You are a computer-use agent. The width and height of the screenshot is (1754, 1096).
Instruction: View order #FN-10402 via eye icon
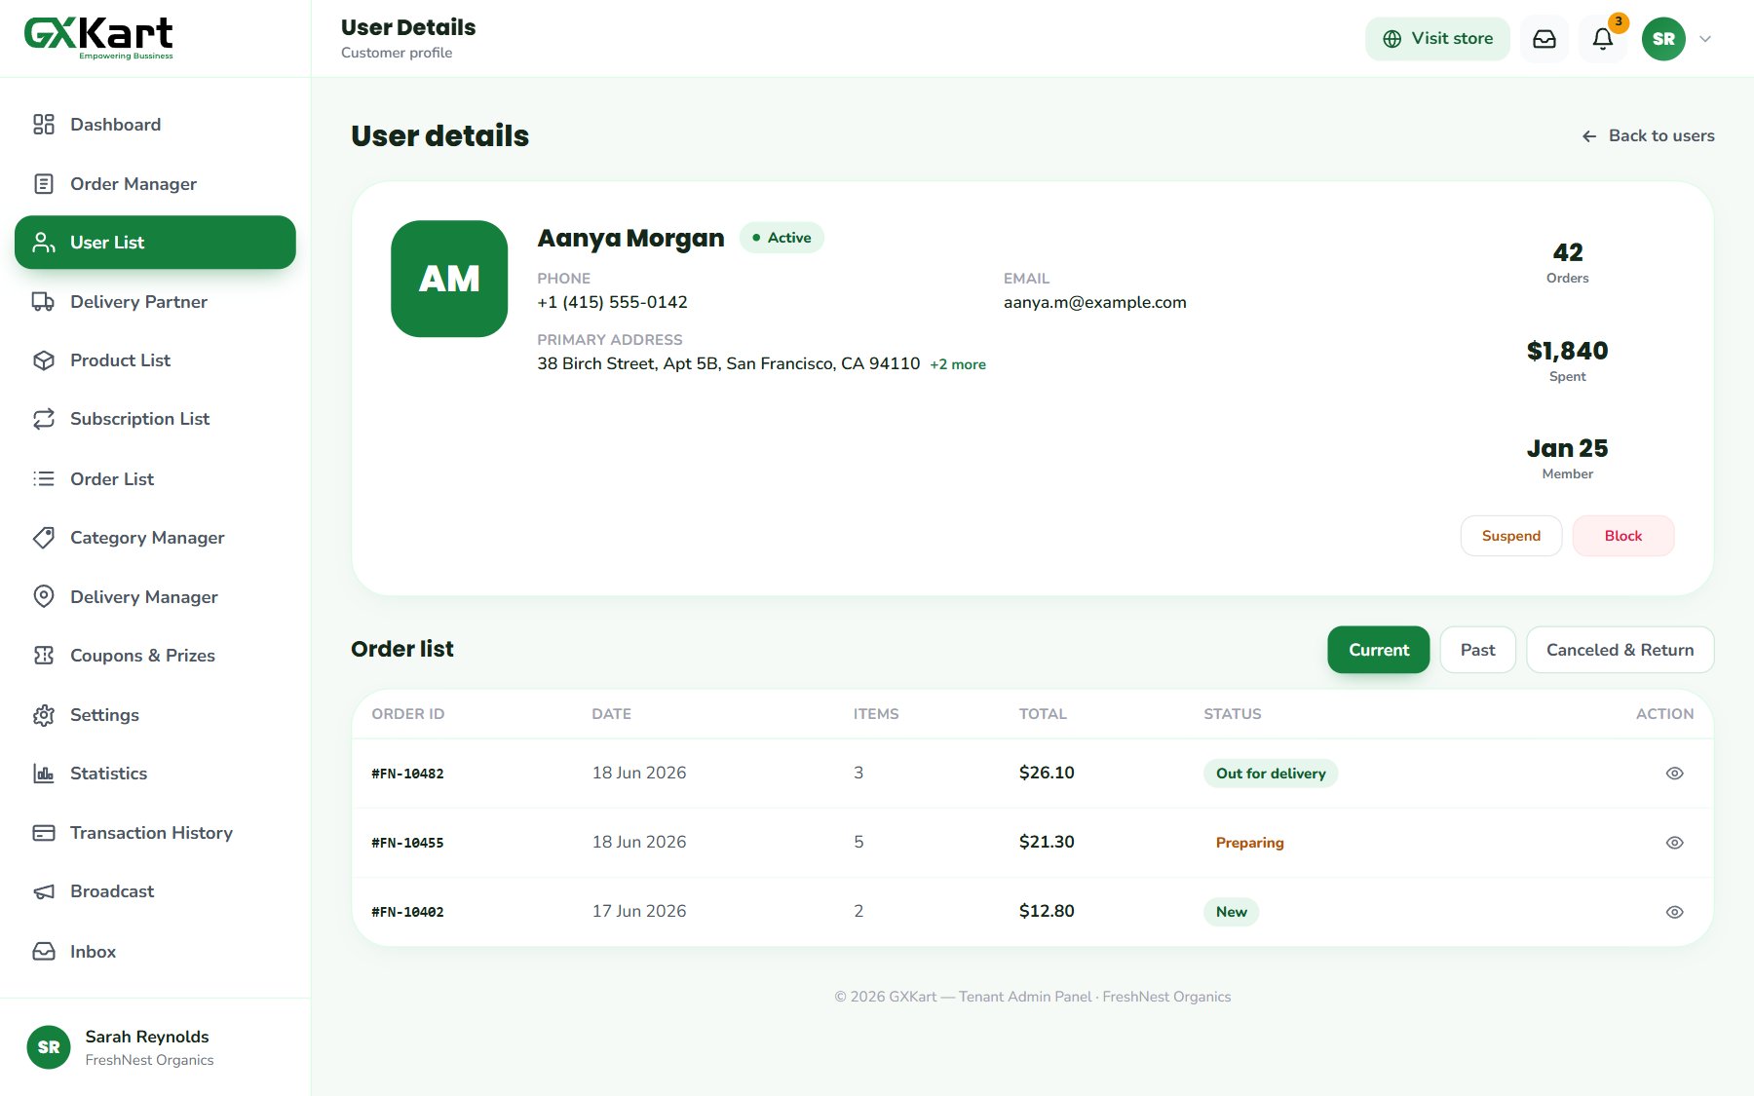click(x=1674, y=912)
